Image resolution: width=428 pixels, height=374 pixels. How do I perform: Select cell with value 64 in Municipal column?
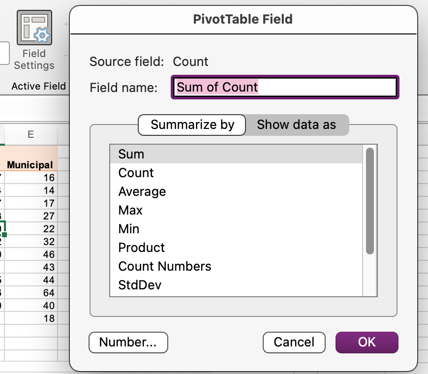(31, 293)
